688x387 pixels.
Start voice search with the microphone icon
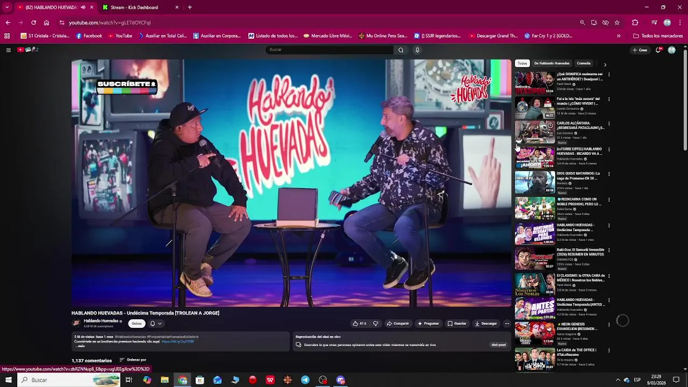417,50
